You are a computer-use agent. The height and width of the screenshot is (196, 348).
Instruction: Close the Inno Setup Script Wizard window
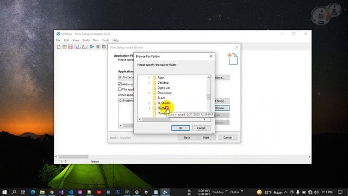237,47
